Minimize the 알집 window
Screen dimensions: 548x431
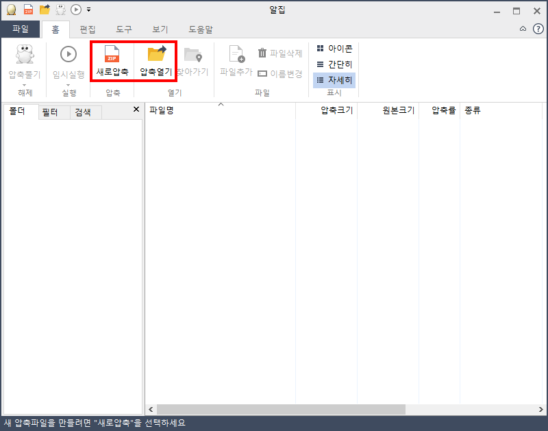[x=497, y=11]
